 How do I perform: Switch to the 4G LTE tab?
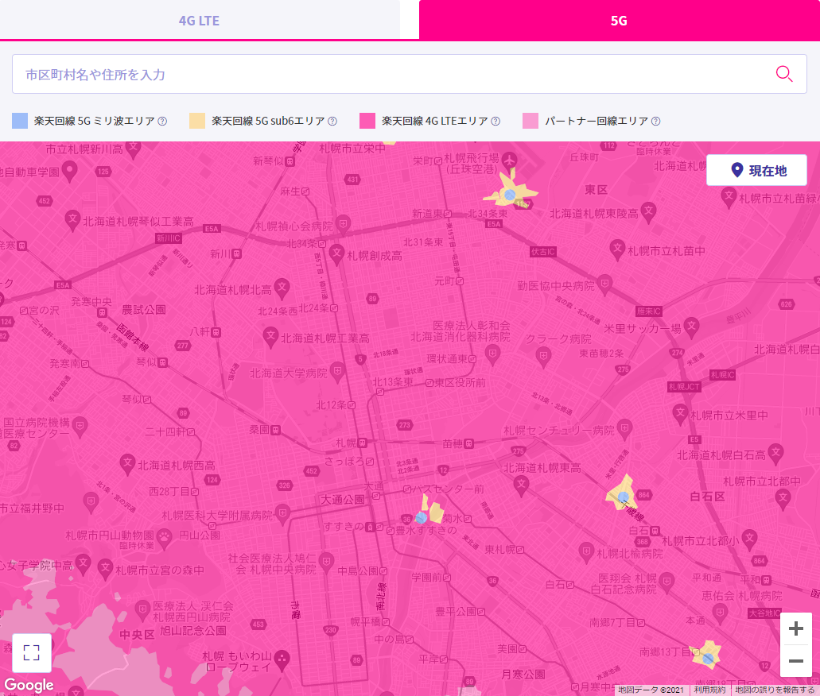(200, 20)
